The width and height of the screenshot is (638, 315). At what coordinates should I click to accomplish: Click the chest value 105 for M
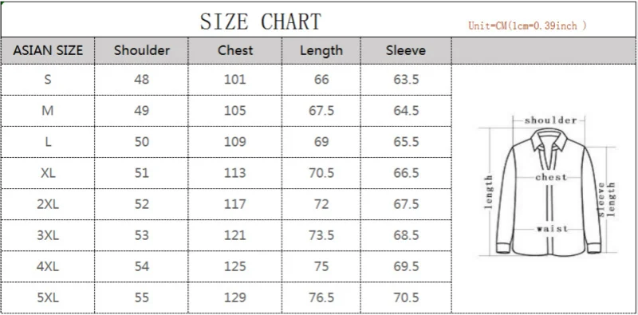[x=235, y=111]
